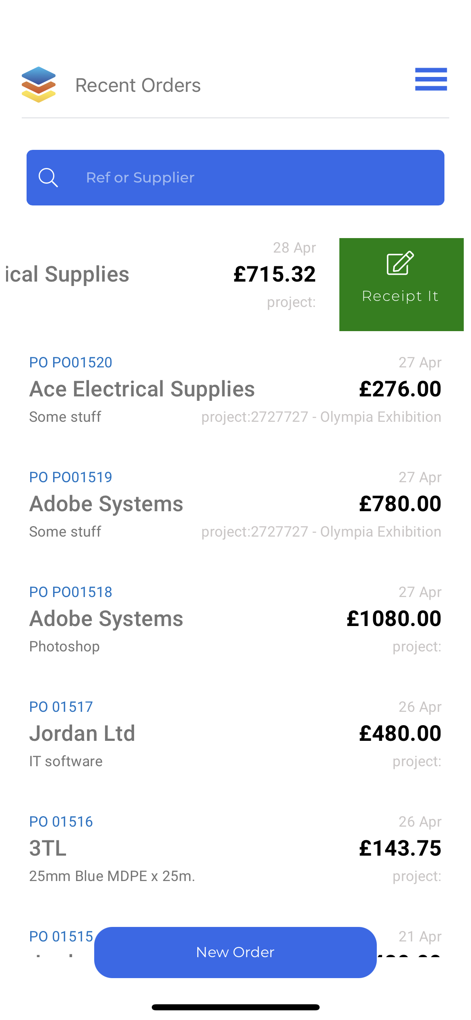The image size is (471, 1020).
Task: Open the hamburger menu
Action: tap(431, 79)
